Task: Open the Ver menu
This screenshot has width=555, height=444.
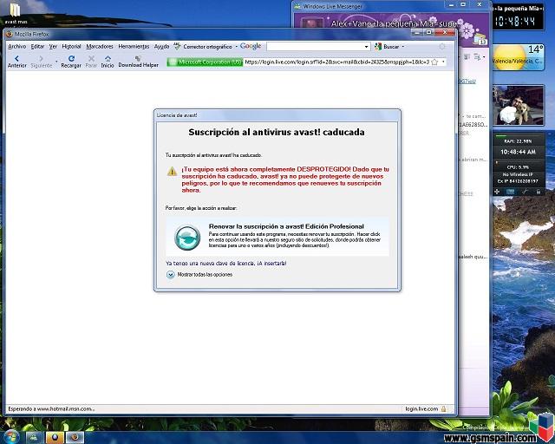Action: pyautogui.click(x=53, y=46)
